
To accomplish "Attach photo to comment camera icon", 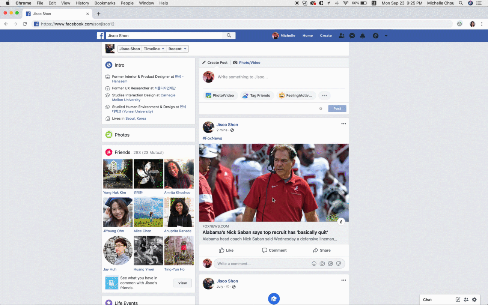I will click(x=322, y=264).
